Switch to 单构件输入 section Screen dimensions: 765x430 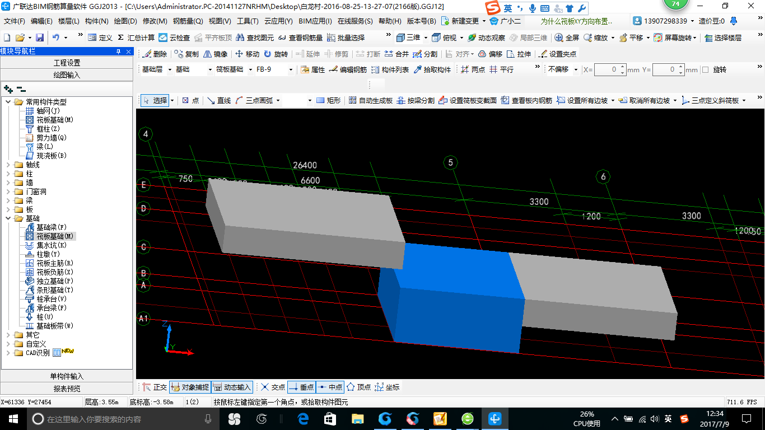point(67,376)
